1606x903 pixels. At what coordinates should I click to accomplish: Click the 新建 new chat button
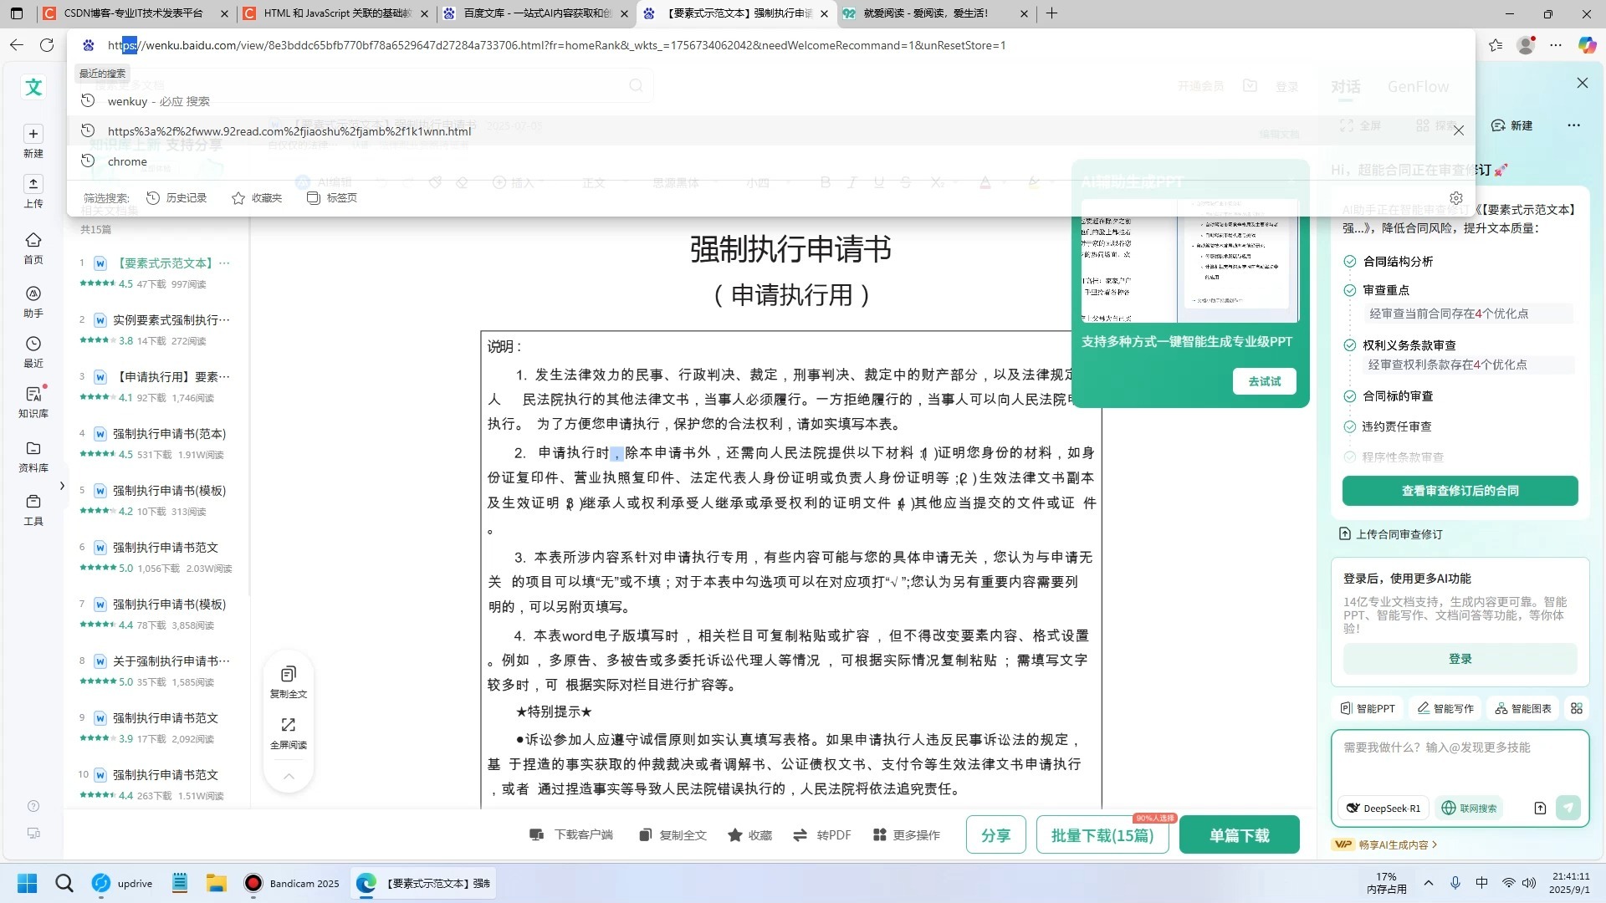(x=1512, y=125)
